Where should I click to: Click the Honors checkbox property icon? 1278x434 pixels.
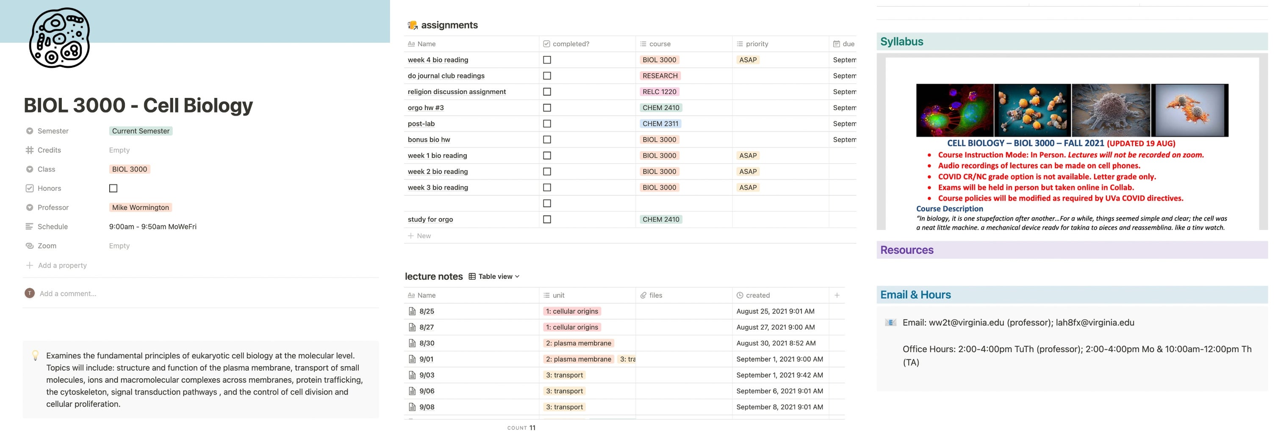(x=29, y=188)
